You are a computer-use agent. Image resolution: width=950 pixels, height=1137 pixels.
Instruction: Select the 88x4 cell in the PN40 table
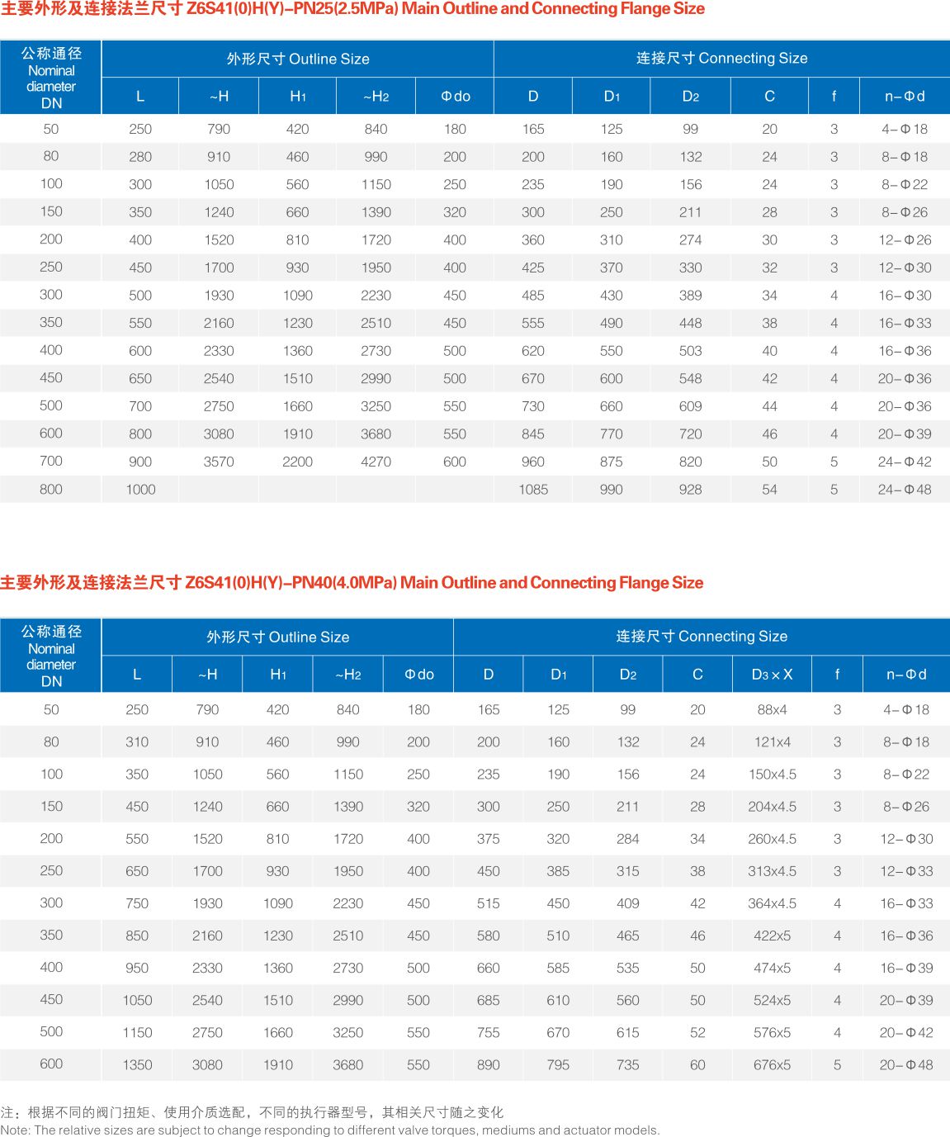point(772,710)
